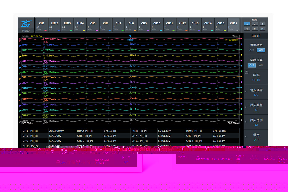This screenshot has width=288, height=192.
Task: Click the H group button
Action: pyautogui.click(x=262, y=29)
